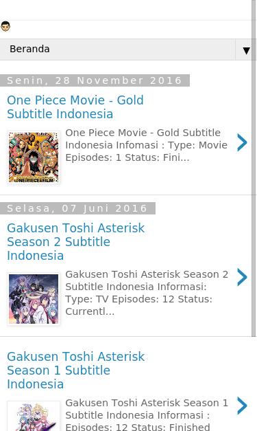Click the One Piece Film poster thumbnail

click(34, 157)
